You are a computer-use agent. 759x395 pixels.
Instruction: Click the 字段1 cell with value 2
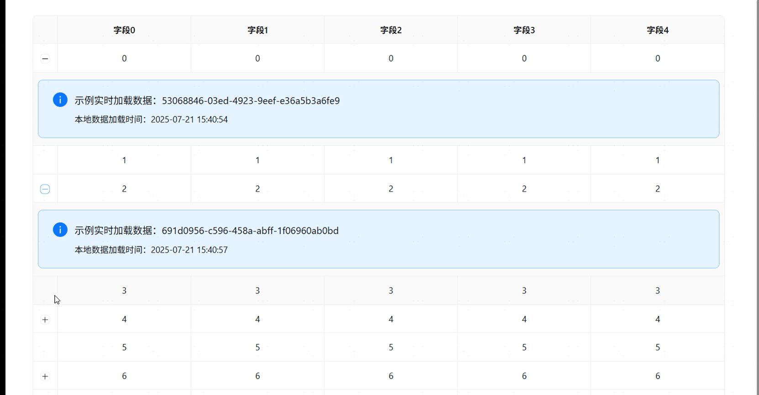(257, 189)
